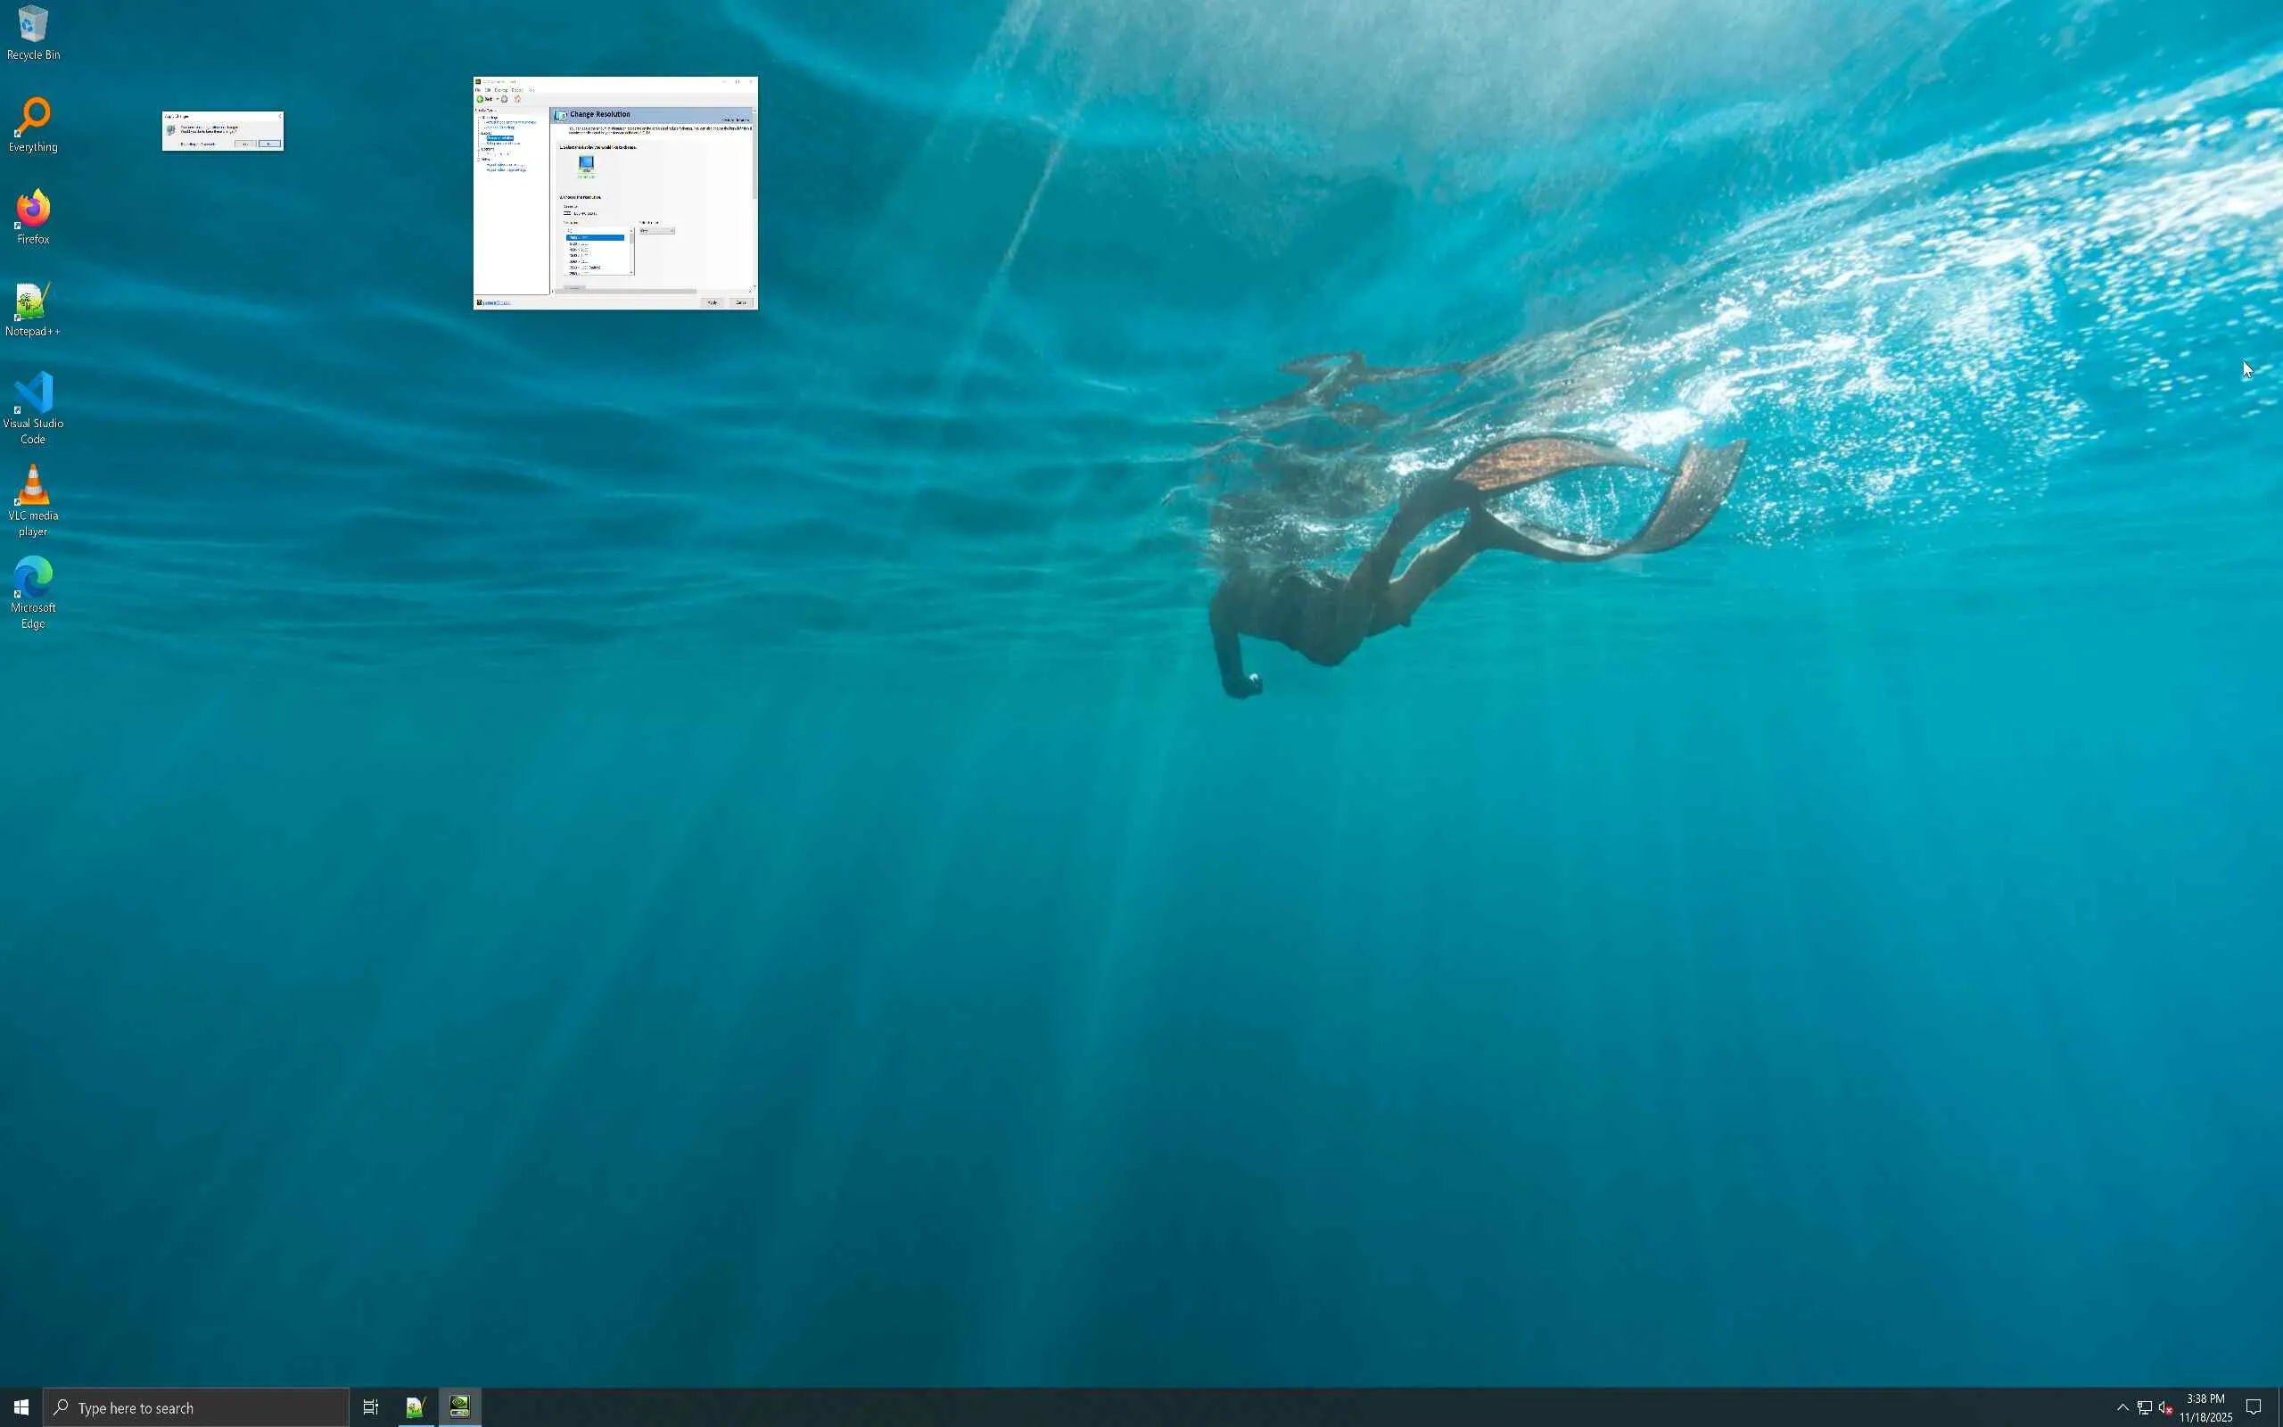The image size is (2283, 1427).
Task: Open refresh rate dropdown in NVIDIA panel
Action: [657, 230]
